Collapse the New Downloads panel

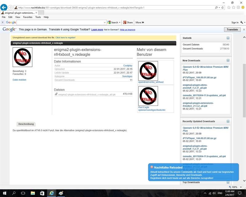[228, 60]
